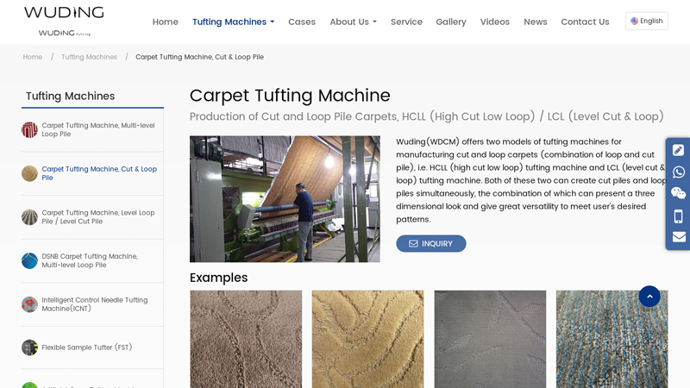
Task: Open DSNB Carpet Tufting Machine link
Action: click(90, 260)
